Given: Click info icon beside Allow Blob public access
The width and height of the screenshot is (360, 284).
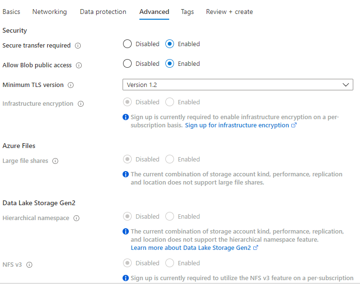Looking at the screenshot, I should (79, 65).
